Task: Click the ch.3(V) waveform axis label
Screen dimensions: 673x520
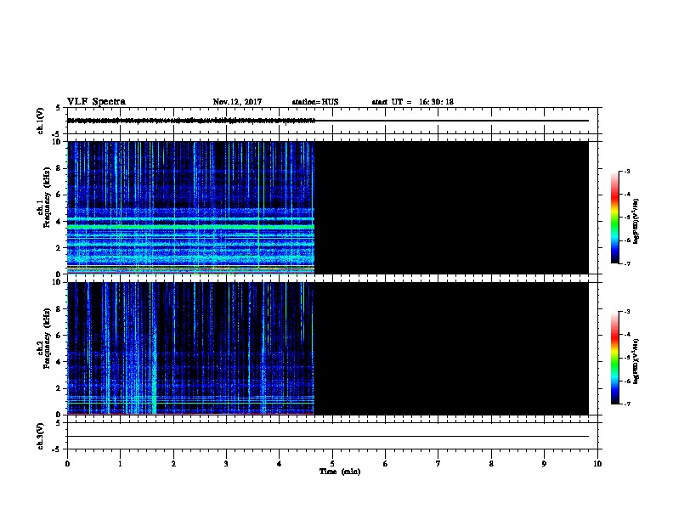Action: coord(40,436)
